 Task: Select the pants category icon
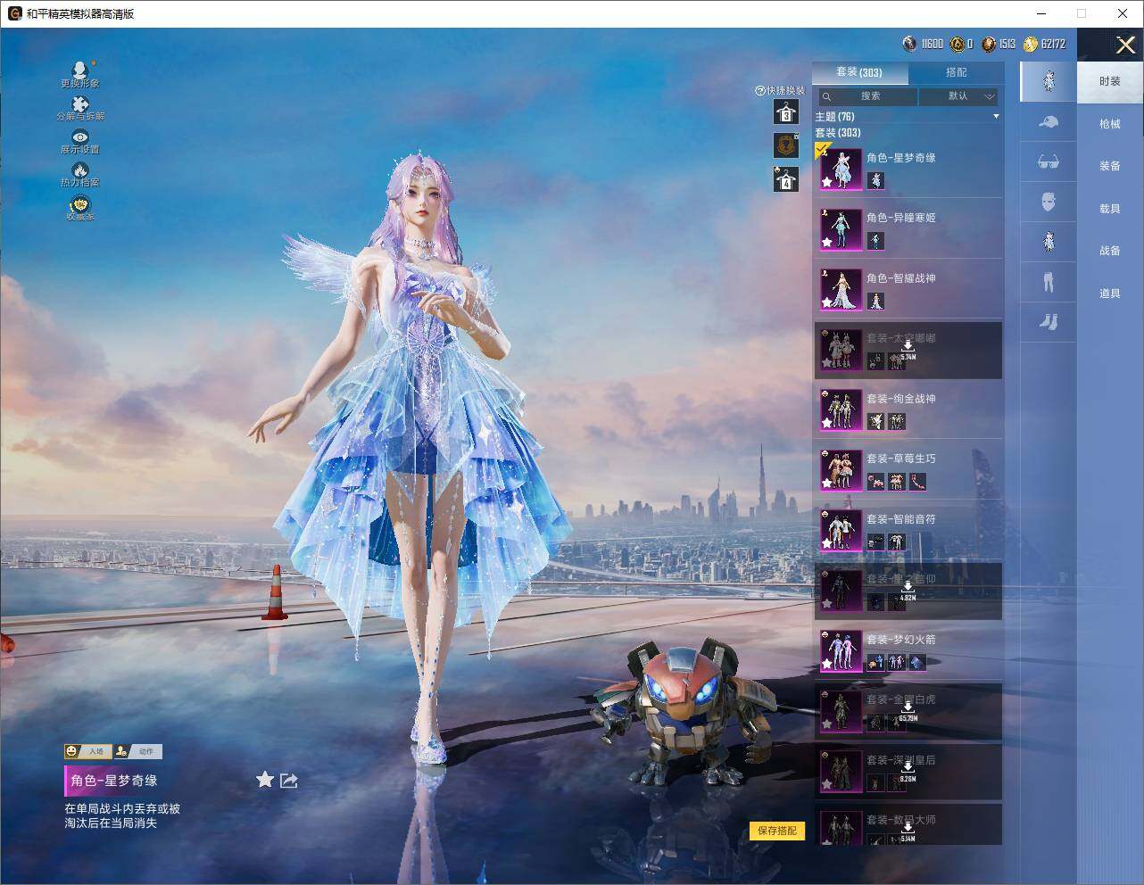[1049, 282]
